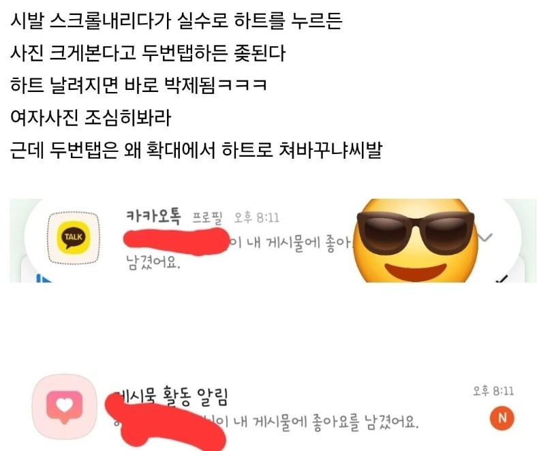Tap the pink heart like-notification icon
Viewport: 537px width, 451px height.
pos(64,407)
